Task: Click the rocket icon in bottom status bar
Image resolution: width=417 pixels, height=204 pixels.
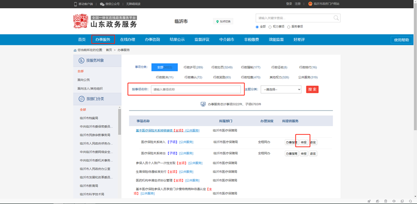Action: tap(369, 201)
